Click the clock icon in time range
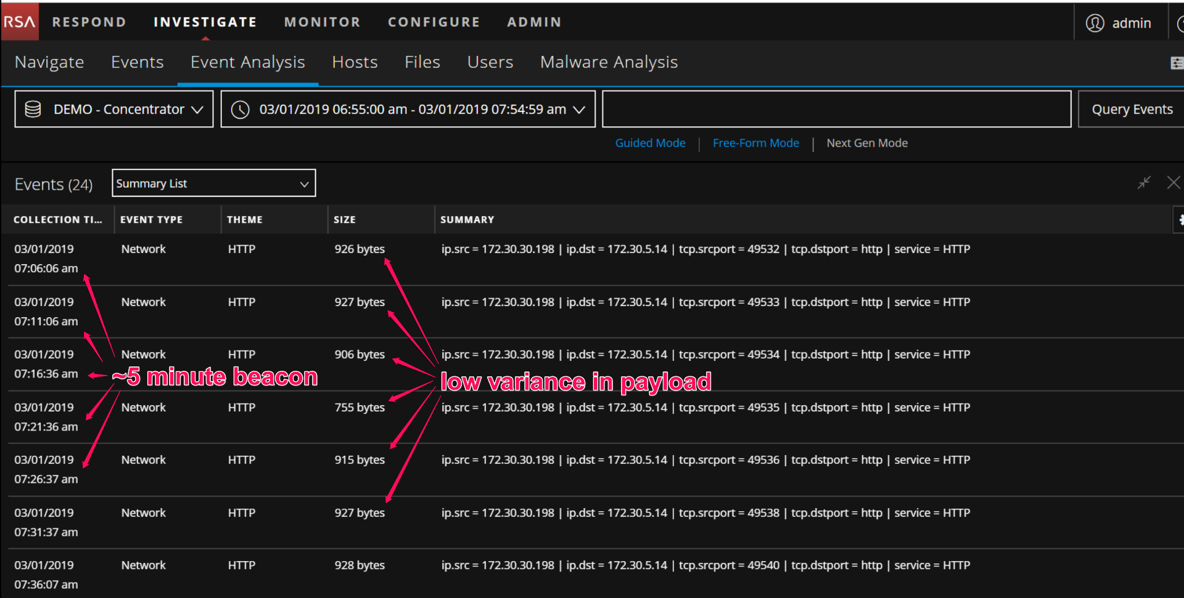The image size is (1184, 598). 240,110
